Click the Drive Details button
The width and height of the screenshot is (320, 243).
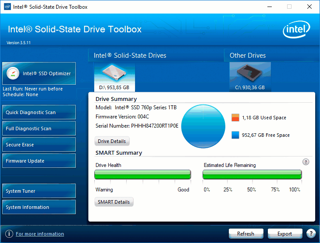(x=112, y=141)
